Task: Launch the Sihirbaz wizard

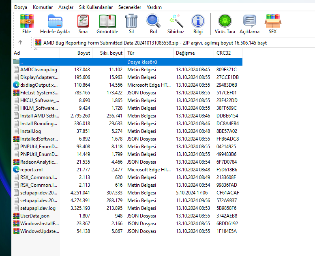Action: tap(176, 21)
